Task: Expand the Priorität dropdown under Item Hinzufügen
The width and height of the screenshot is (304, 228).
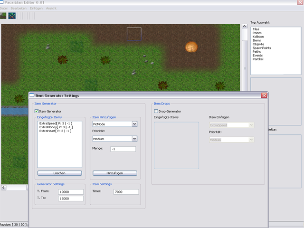Action: (134, 139)
